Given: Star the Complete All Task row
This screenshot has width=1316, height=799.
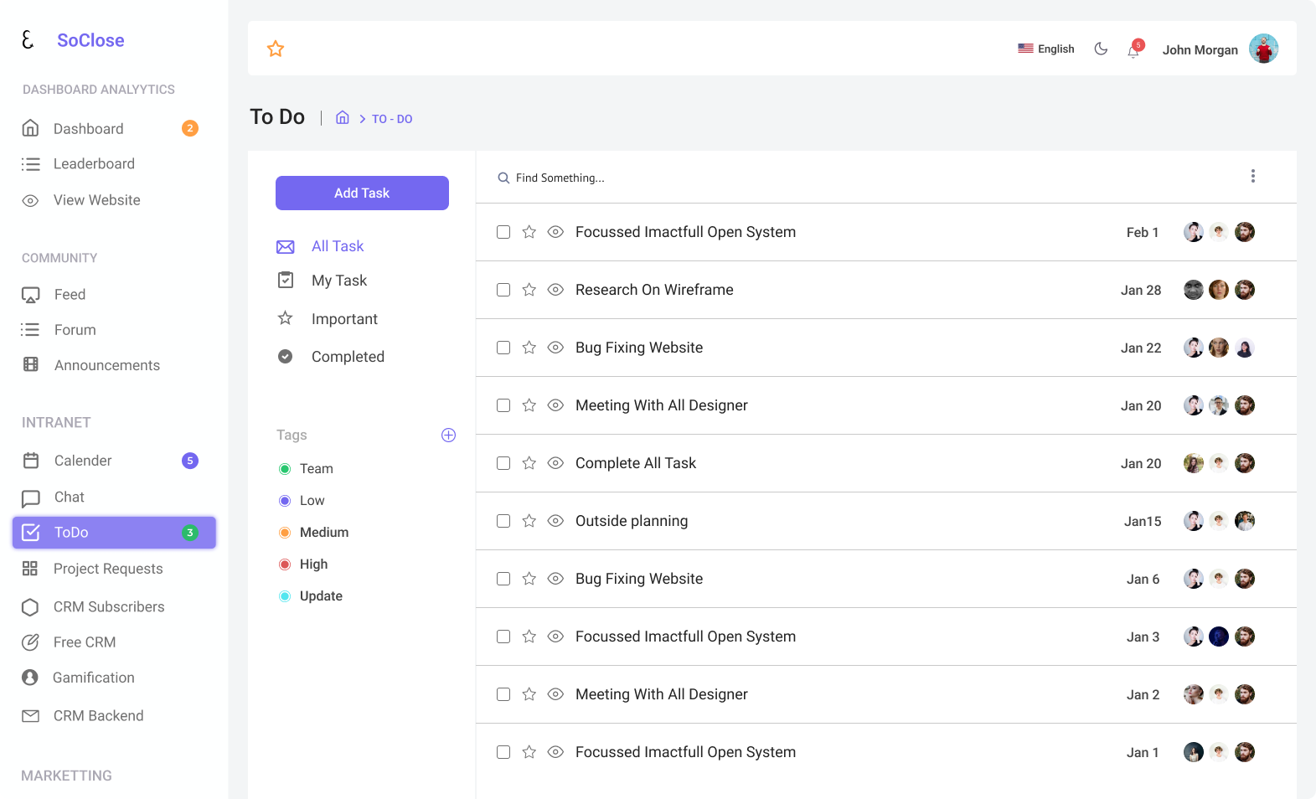Looking at the screenshot, I should tap(529, 463).
